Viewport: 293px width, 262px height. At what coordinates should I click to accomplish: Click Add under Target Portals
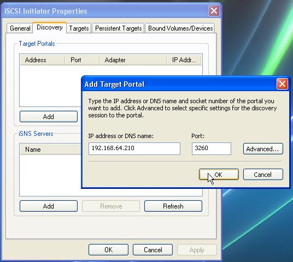[49, 117]
